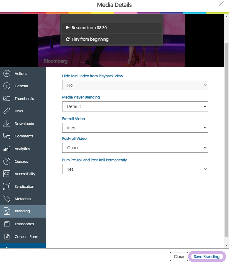Open General info icon in sidebar
This screenshot has width=229, height=263.
[x=6, y=86]
